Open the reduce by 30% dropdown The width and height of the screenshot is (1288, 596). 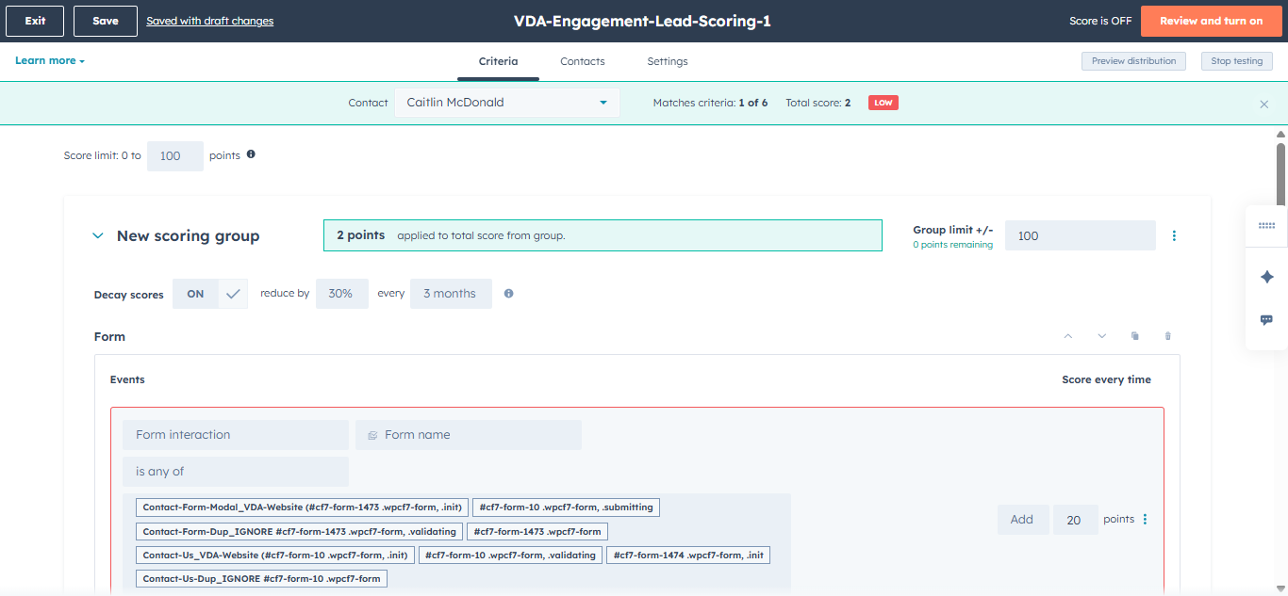tap(341, 294)
